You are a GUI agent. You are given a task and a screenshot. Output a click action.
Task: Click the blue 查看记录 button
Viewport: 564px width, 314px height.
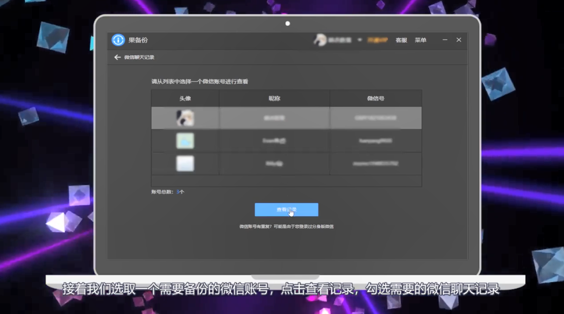[287, 210]
